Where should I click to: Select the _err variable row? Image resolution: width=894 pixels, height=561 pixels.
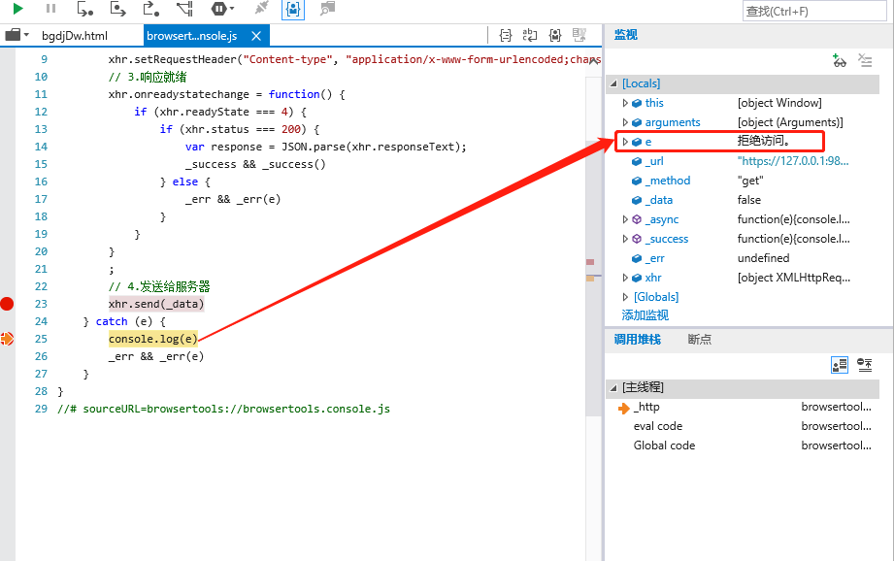tap(743, 258)
